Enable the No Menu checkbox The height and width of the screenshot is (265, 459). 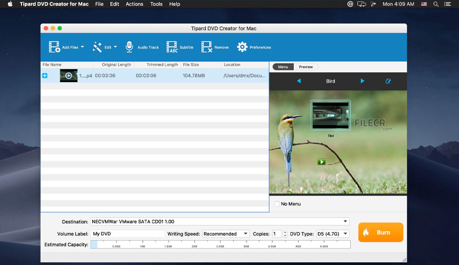(277, 204)
